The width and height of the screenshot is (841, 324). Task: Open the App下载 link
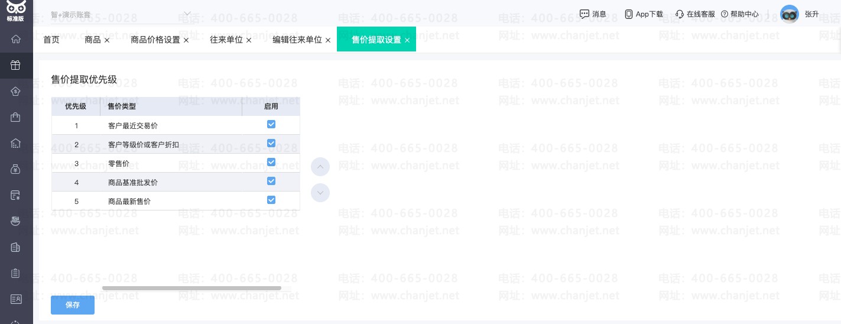tap(650, 14)
